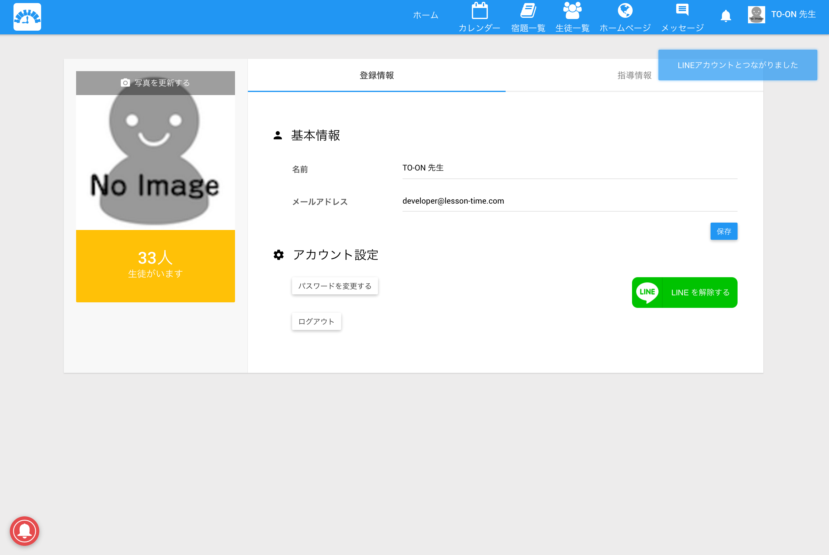
Task: Click LINE を解除する green button
Action: (x=684, y=292)
